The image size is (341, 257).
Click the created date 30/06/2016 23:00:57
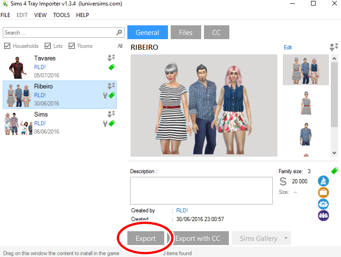tap(200, 219)
